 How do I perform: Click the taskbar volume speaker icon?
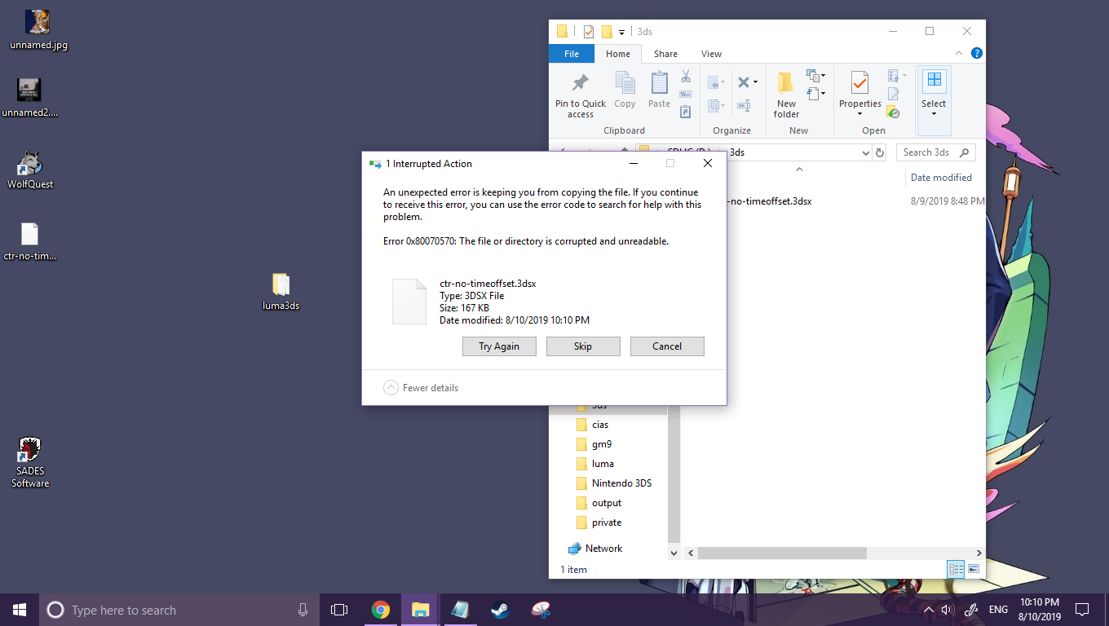click(x=947, y=610)
